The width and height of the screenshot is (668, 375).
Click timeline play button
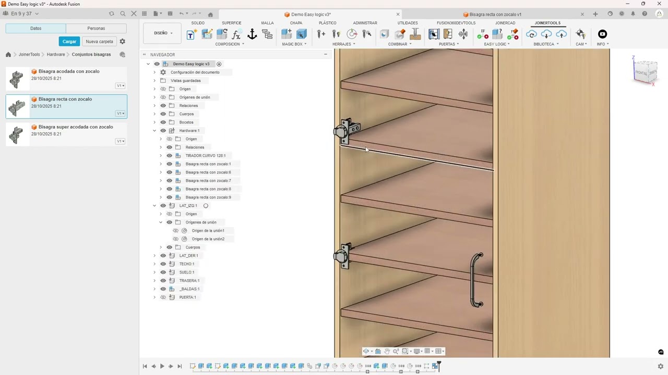point(162,366)
